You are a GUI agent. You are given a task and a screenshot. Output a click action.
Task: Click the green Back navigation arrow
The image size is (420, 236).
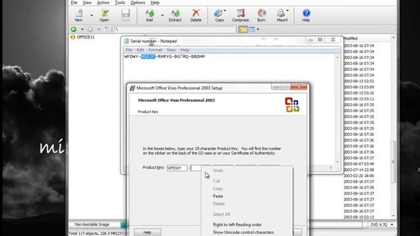click(73, 29)
